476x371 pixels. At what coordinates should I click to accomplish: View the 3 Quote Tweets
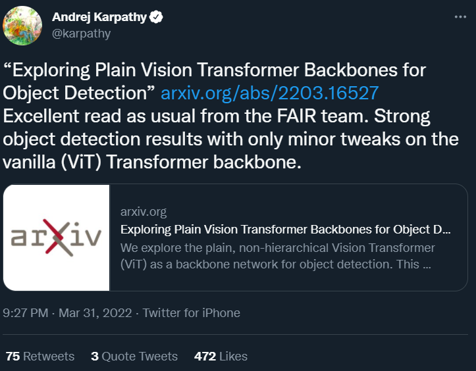coord(134,357)
